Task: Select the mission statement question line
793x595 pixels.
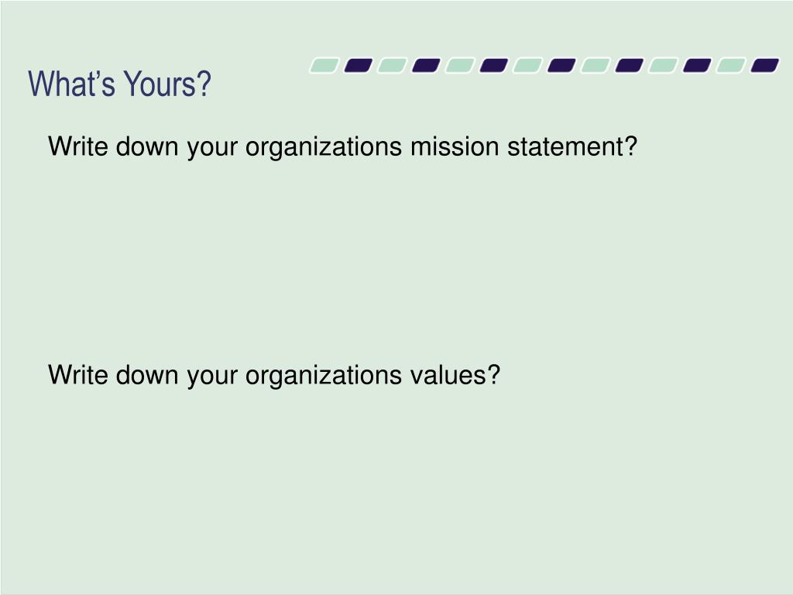Action: coord(342,147)
